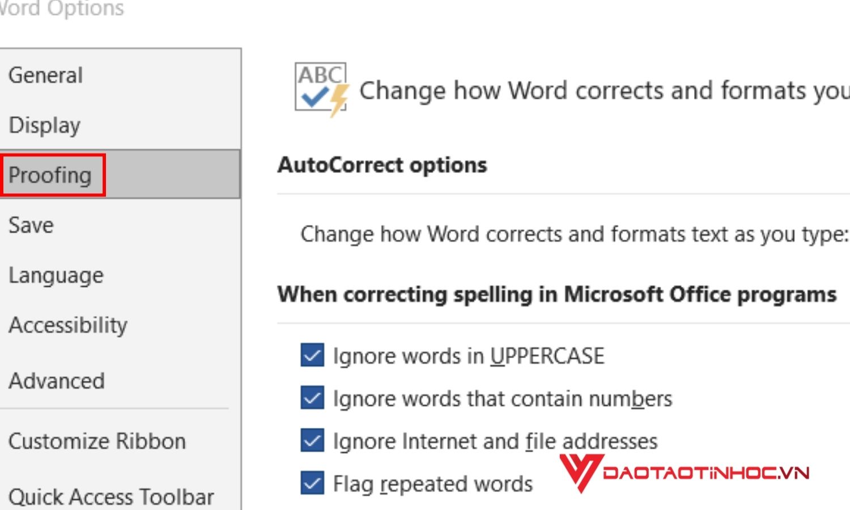Uncheck Ignore words that contain numbers
850x510 pixels.
coord(312,398)
